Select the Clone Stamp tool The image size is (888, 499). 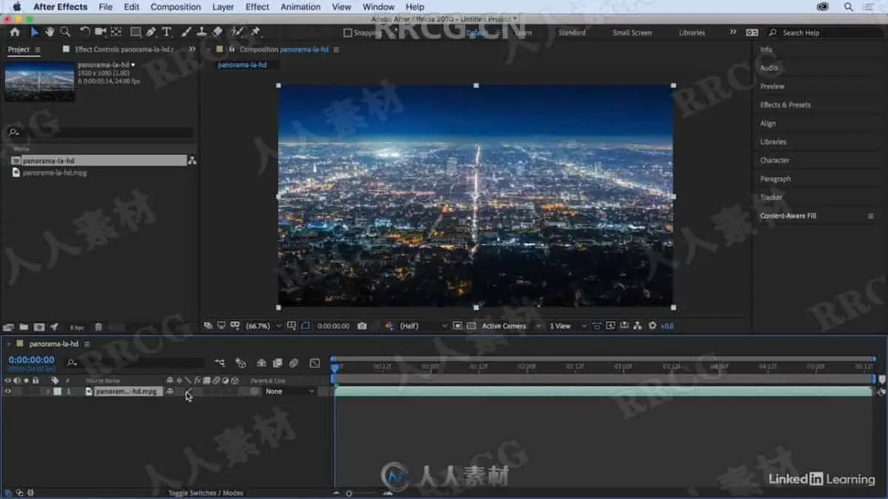click(x=201, y=32)
